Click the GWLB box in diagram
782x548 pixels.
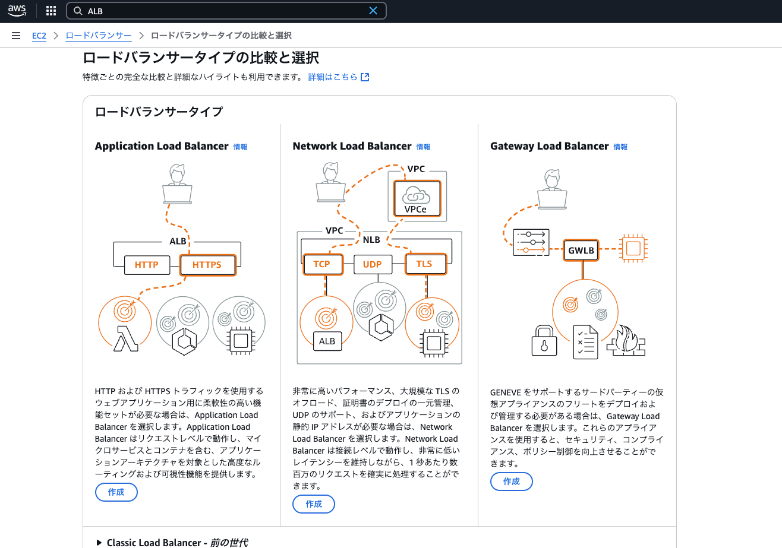pyautogui.click(x=581, y=250)
